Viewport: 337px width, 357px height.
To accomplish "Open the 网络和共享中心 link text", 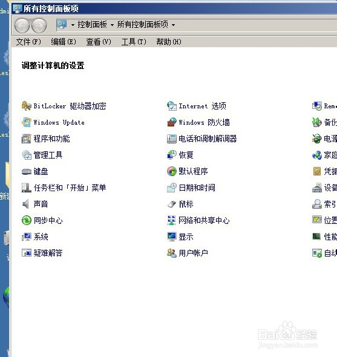I will pos(204,220).
